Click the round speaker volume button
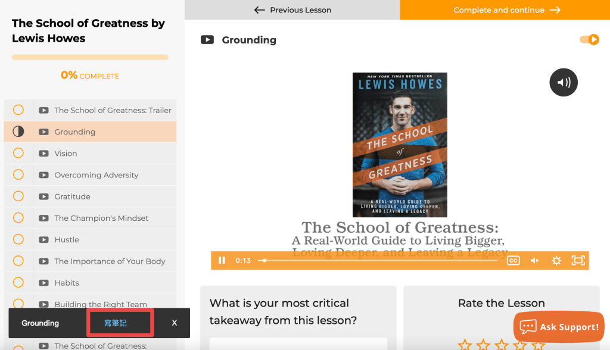The width and height of the screenshot is (610, 350). (x=564, y=83)
